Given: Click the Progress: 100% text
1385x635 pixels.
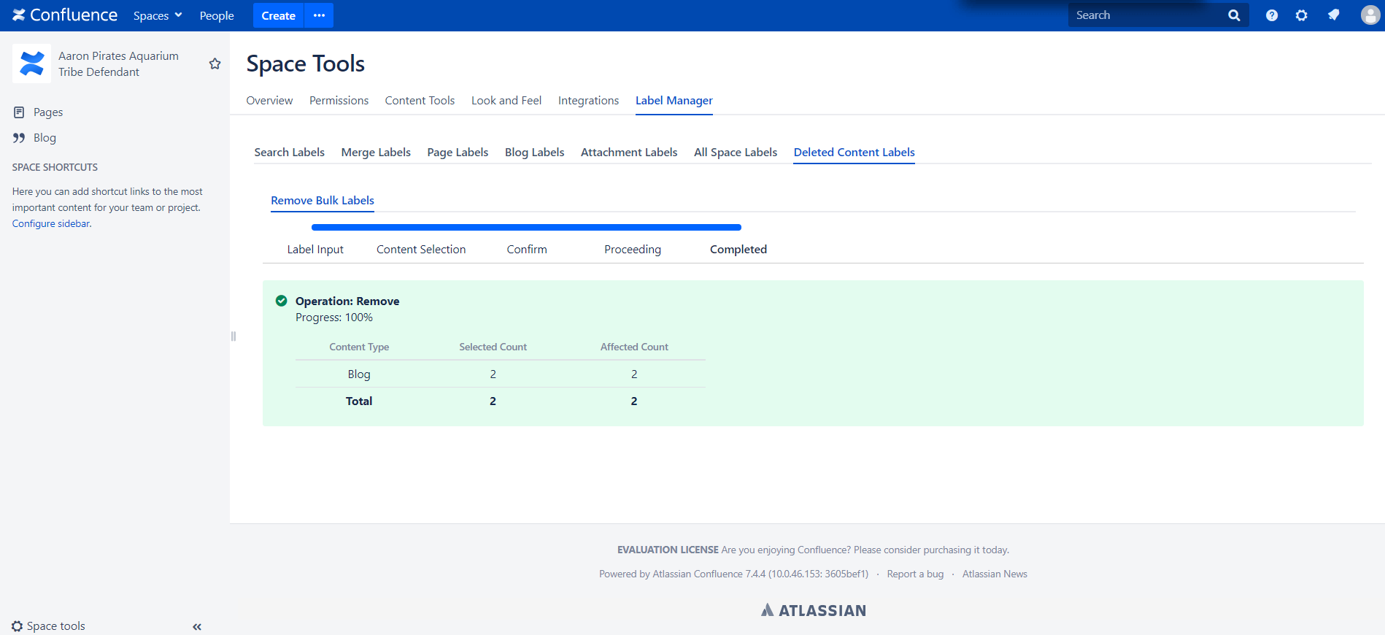Looking at the screenshot, I should tap(334, 317).
